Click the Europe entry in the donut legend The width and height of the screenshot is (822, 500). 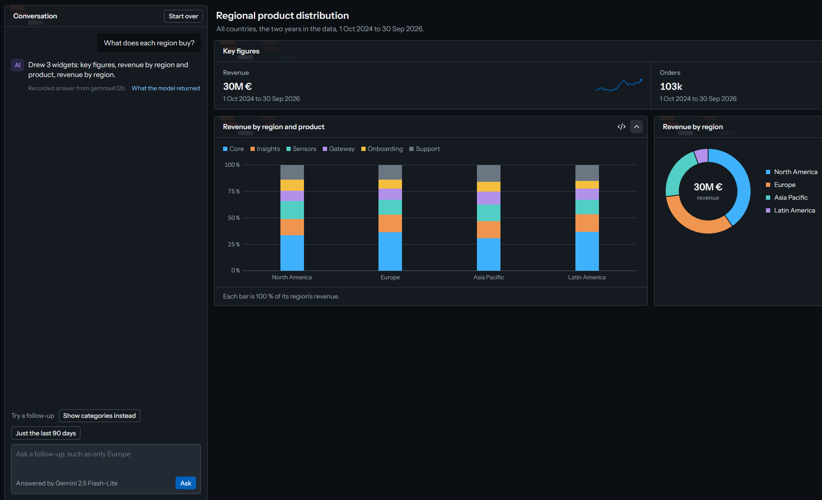coord(780,185)
